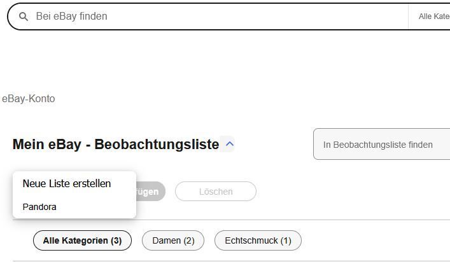
Task: Click into "In Beobachtungsliste finden" field
Action: tap(382, 145)
